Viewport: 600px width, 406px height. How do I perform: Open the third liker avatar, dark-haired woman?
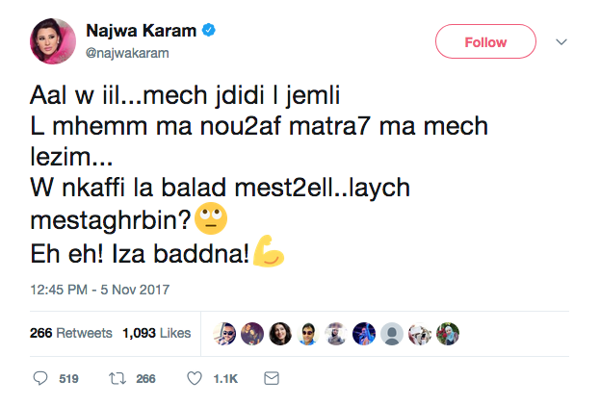pyautogui.click(x=280, y=333)
